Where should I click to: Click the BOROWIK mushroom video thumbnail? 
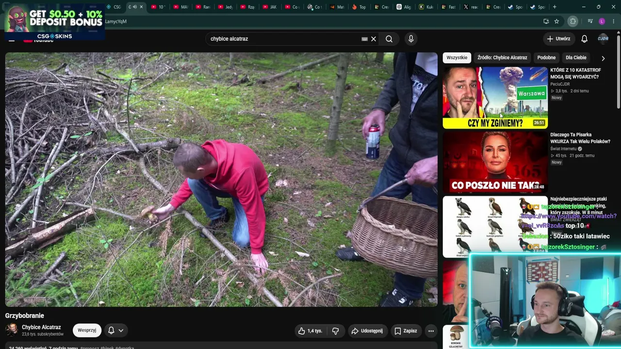tap(456, 336)
